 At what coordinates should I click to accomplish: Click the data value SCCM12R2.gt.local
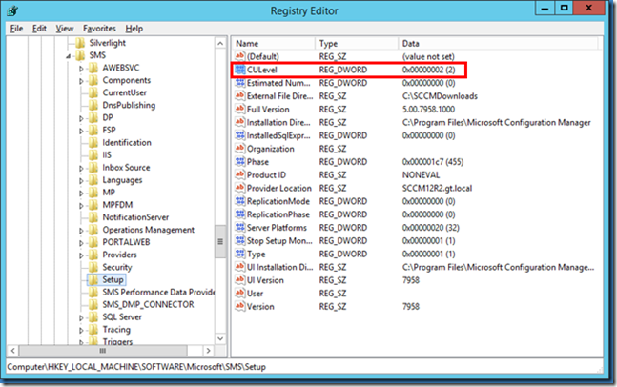click(437, 188)
